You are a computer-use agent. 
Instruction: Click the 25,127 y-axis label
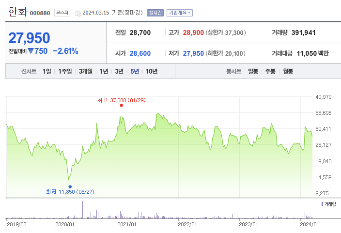[x=324, y=145]
